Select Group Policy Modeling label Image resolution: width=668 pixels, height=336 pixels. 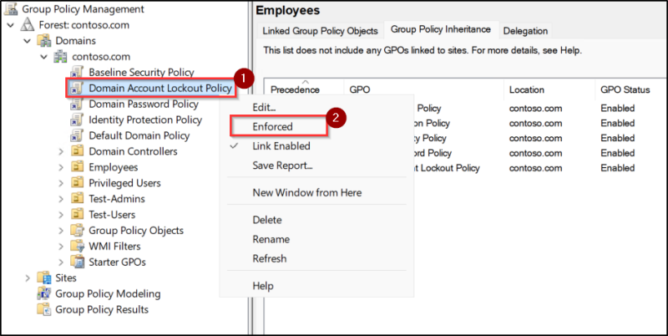108,293
